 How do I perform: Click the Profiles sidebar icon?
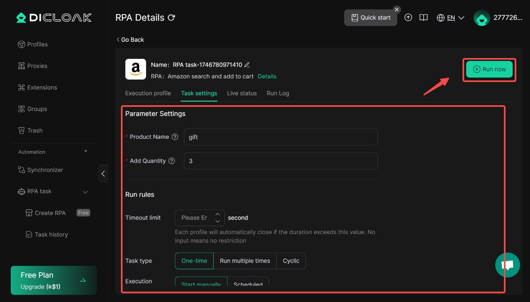[22, 44]
